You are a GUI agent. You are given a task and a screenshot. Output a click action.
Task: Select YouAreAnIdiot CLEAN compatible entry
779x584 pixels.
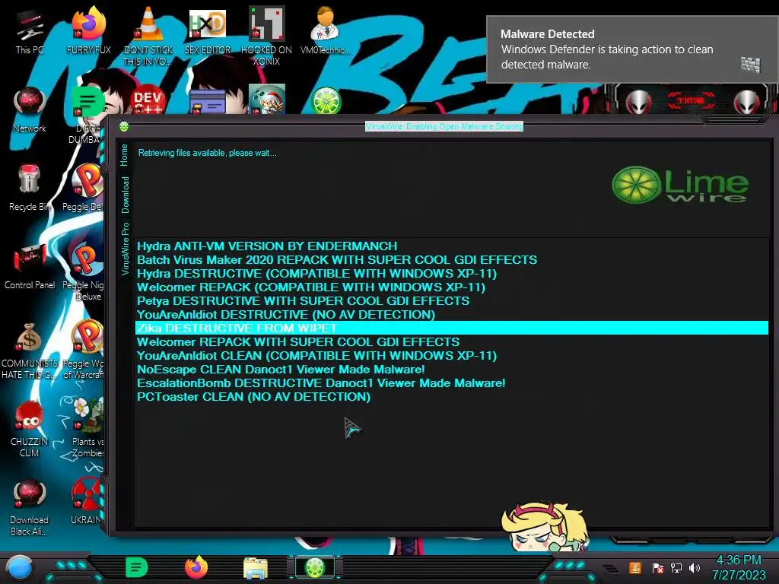coord(452,356)
